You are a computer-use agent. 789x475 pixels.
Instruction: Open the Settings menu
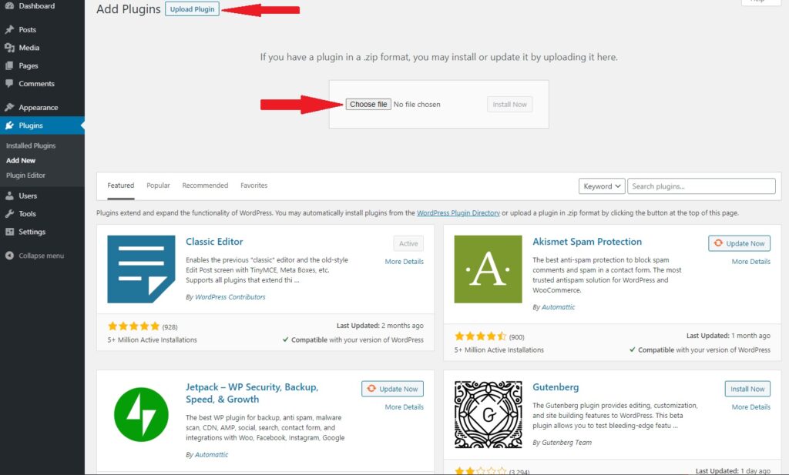[x=32, y=232]
